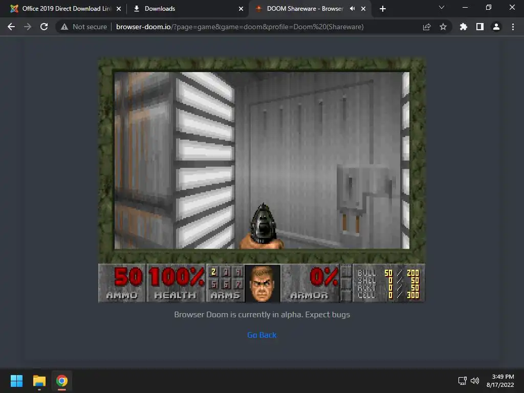The height and width of the screenshot is (393, 524).
Task: Mute the DOOM tab audio speaker icon
Action: coord(352,9)
